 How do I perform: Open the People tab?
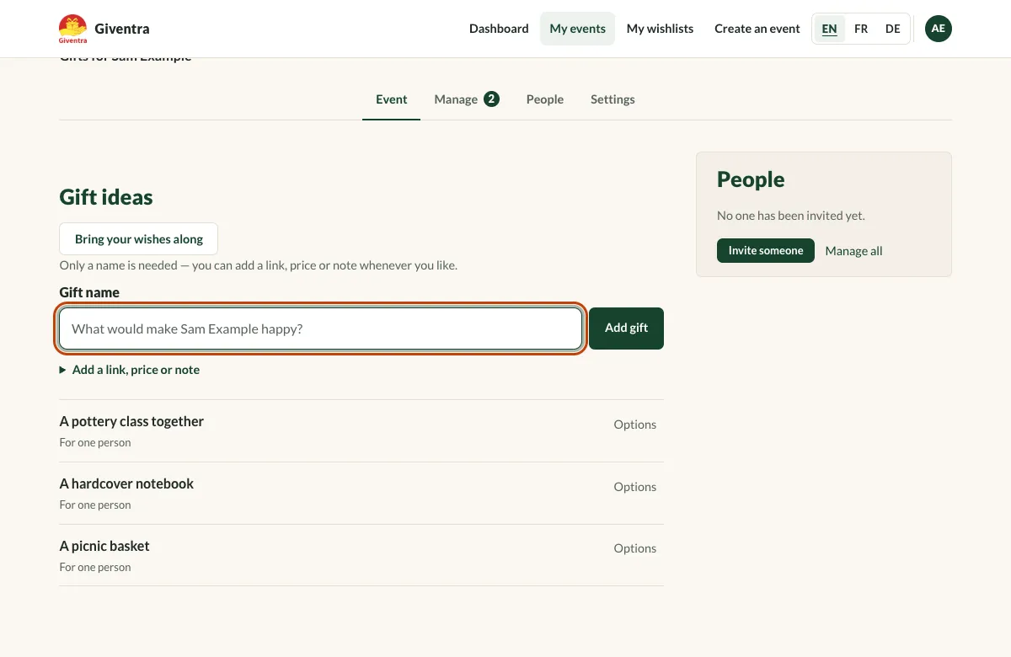pyautogui.click(x=545, y=99)
